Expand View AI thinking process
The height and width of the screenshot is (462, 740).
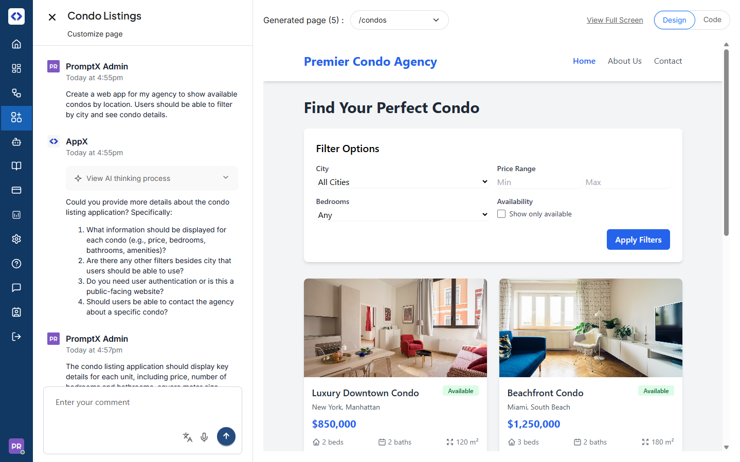[x=152, y=178]
